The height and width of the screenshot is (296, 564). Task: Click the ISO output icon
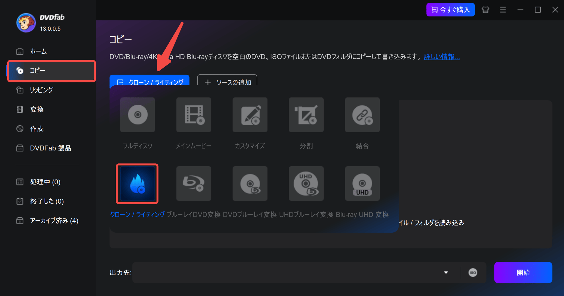[x=473, y=273]
